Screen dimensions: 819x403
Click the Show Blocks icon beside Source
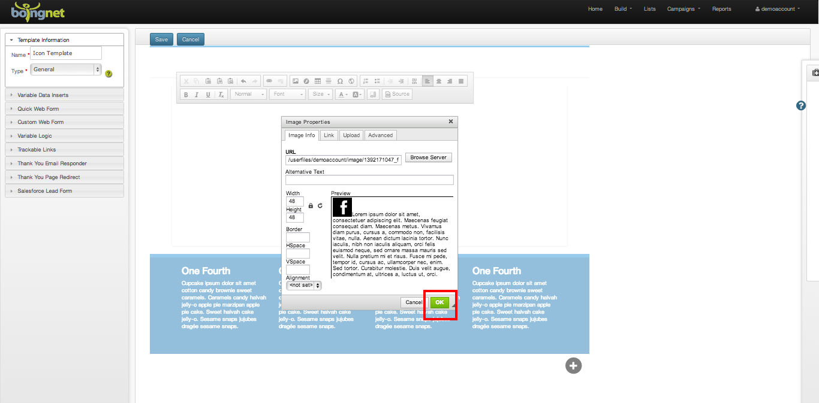373,94
